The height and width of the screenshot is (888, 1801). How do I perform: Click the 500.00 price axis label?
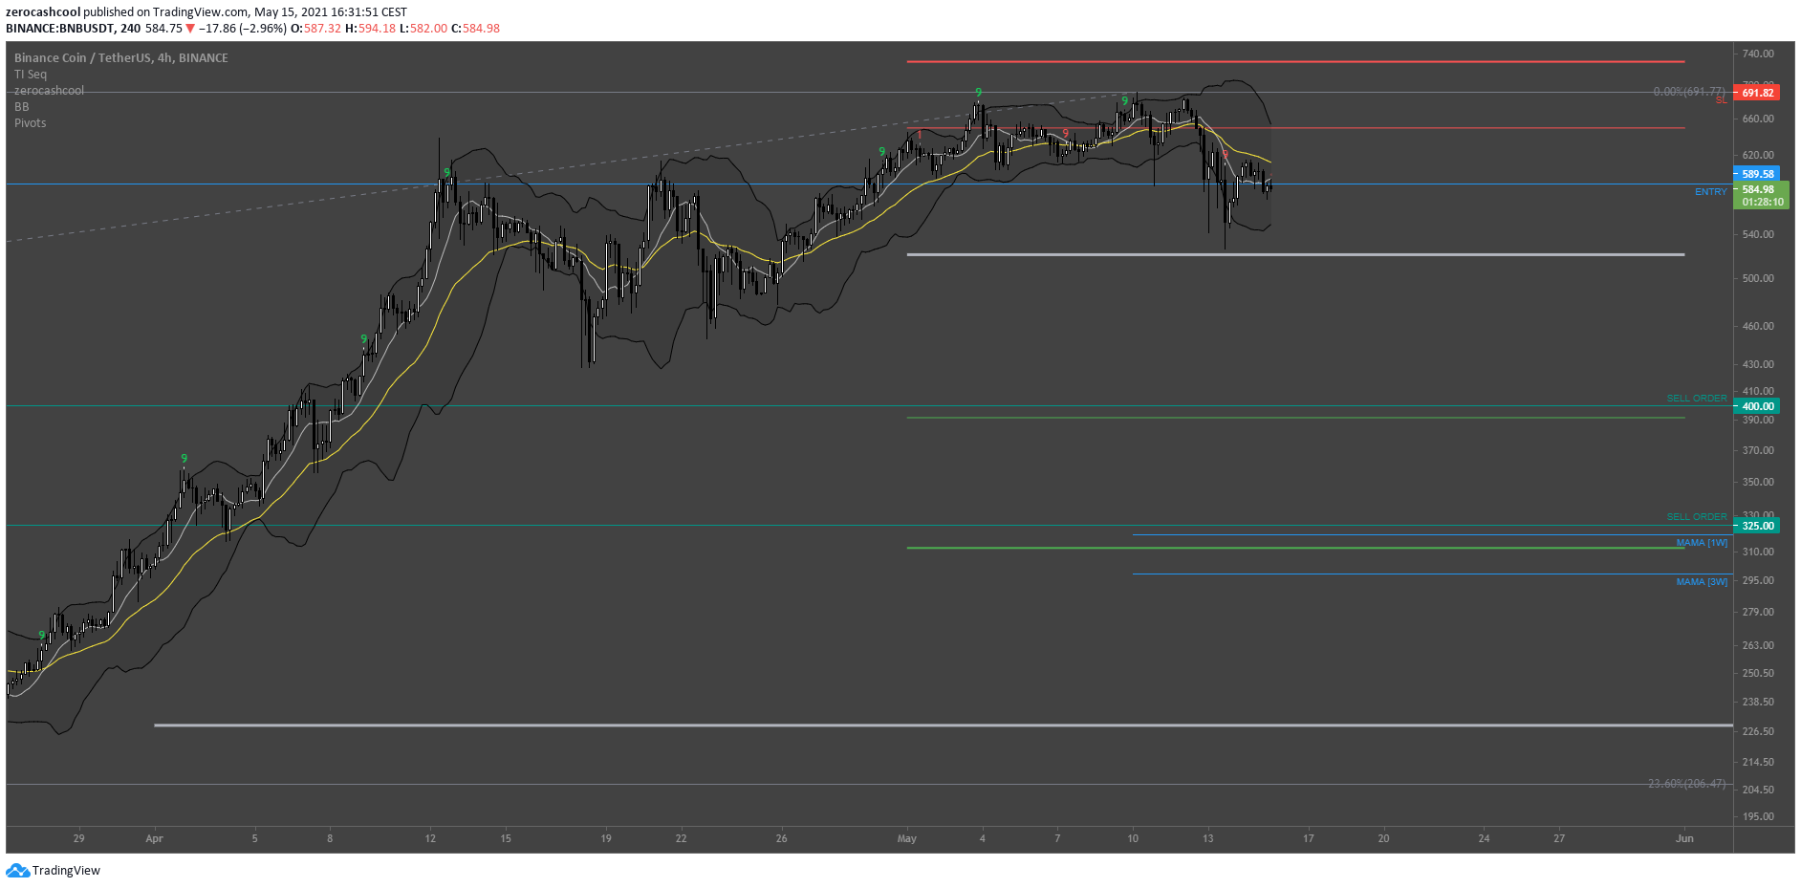tap(1758, 278)
